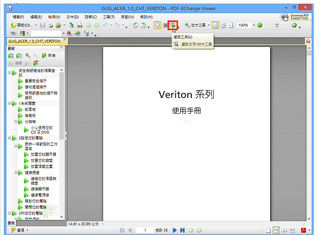This screenshot has height=235, width=322.
Task: Open the 連接顯示器 bookmark
Action: point(40,189)
